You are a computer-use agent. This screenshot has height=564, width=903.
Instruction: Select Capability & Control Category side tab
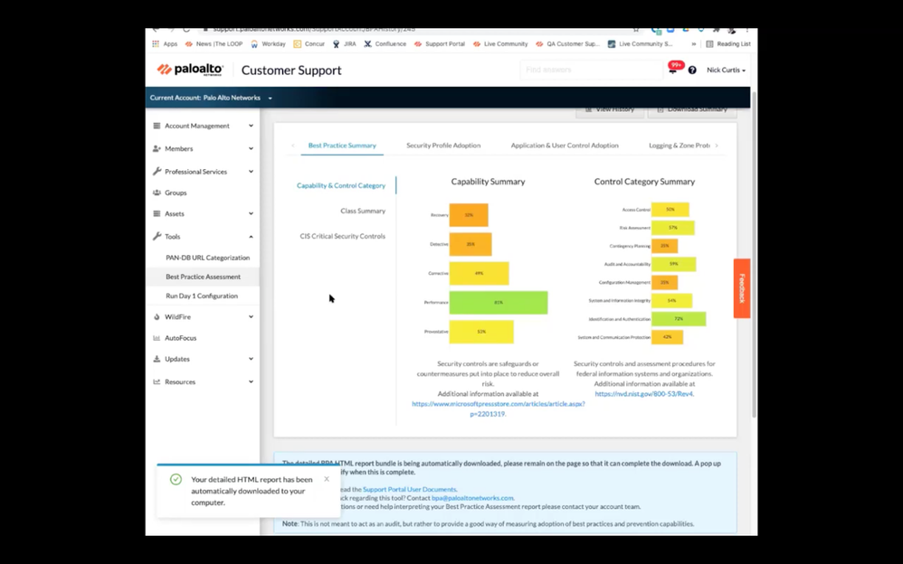pos(341,185)
